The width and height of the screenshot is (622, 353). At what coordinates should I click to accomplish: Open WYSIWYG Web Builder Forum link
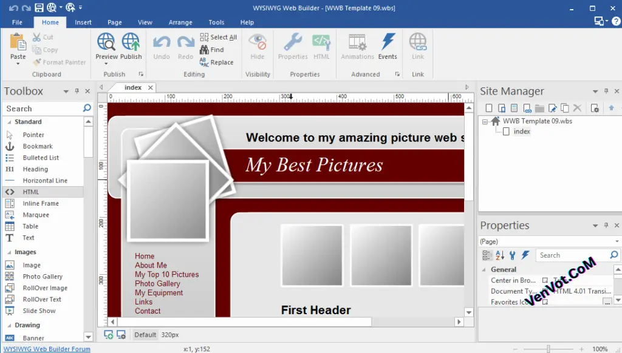47,349
